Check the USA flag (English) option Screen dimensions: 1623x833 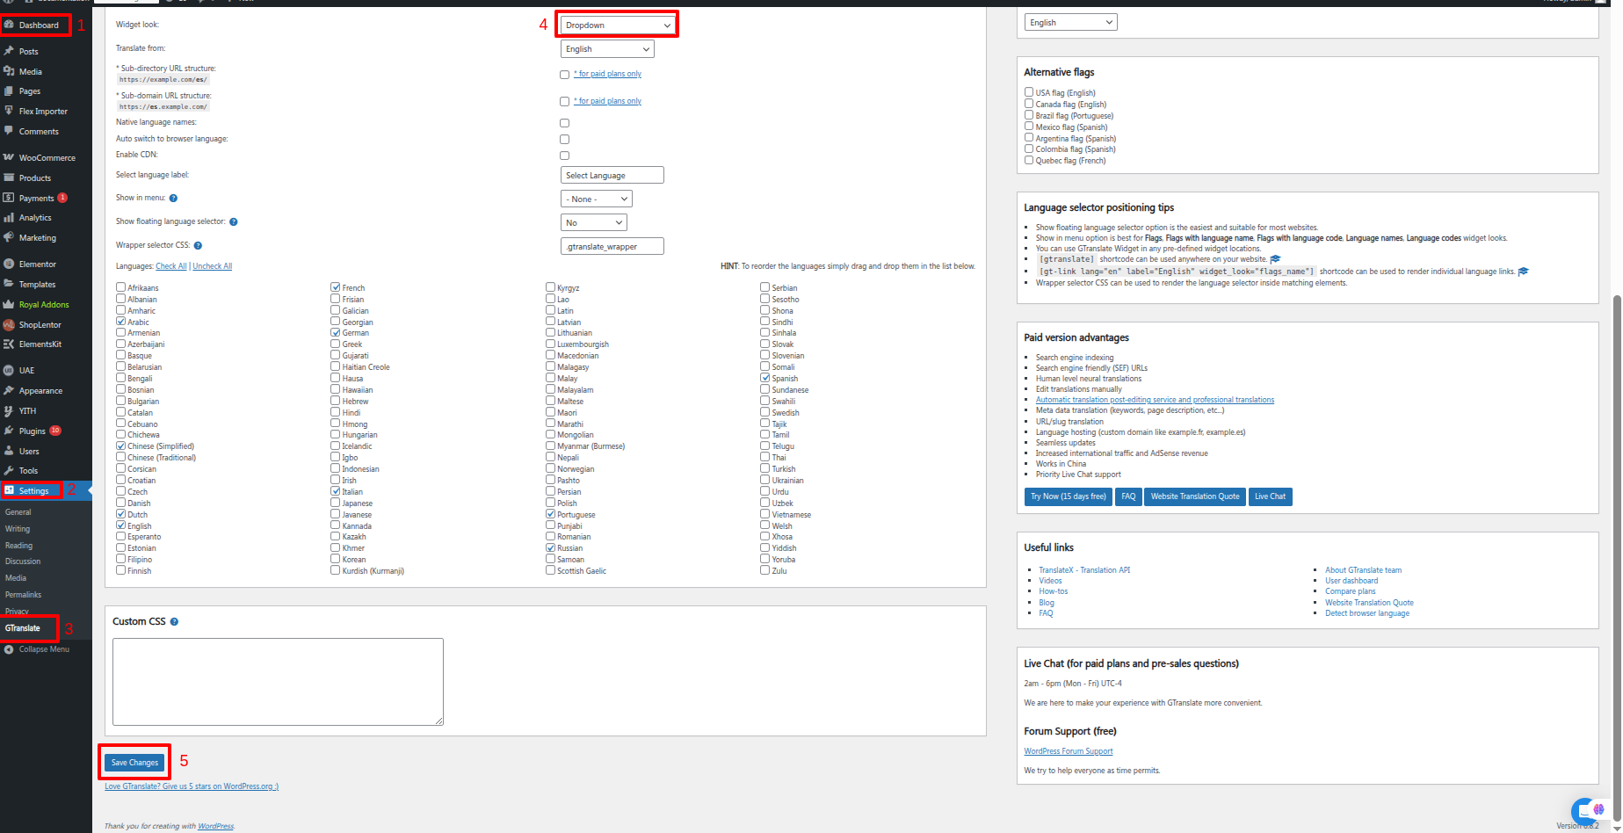point(1029,92)
